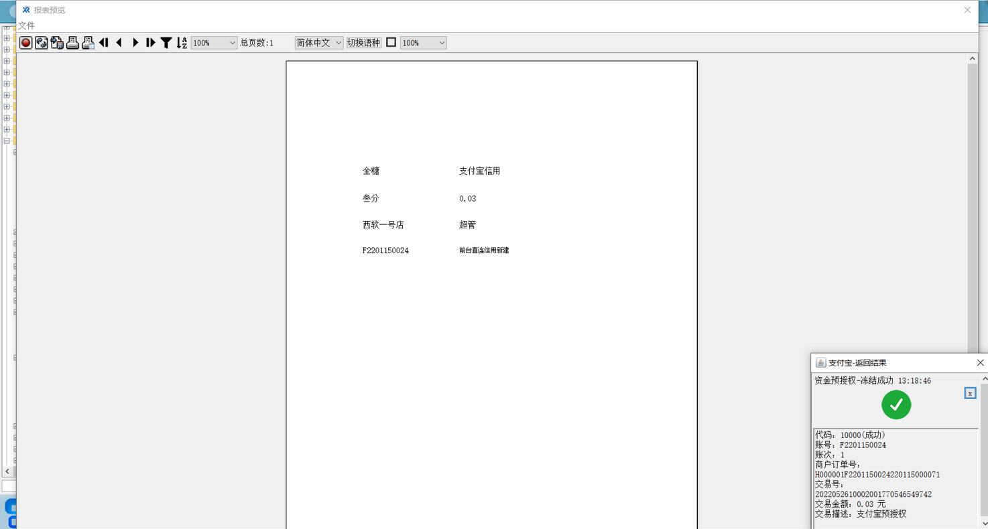
Task: Click the 支付宝-返回结果 title bar icon
Action: point(820,363)
